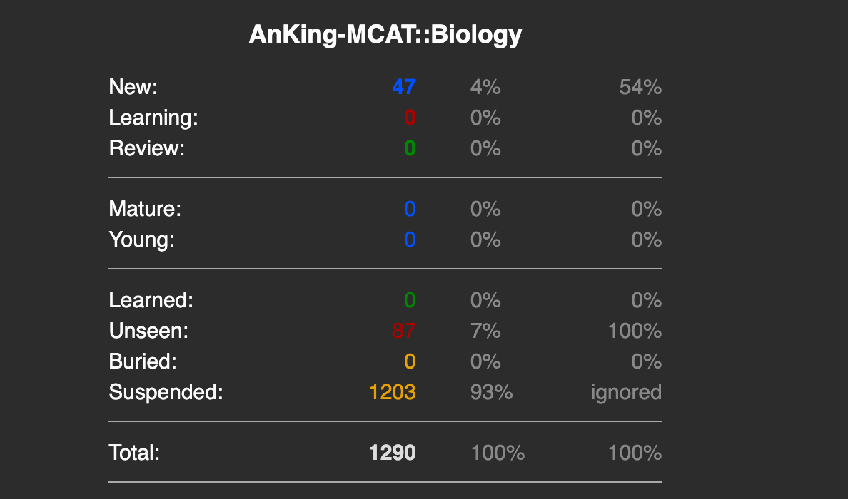Click the Buried: row label
The height and width of the screenshot is (499, 848).
[142, 361]
